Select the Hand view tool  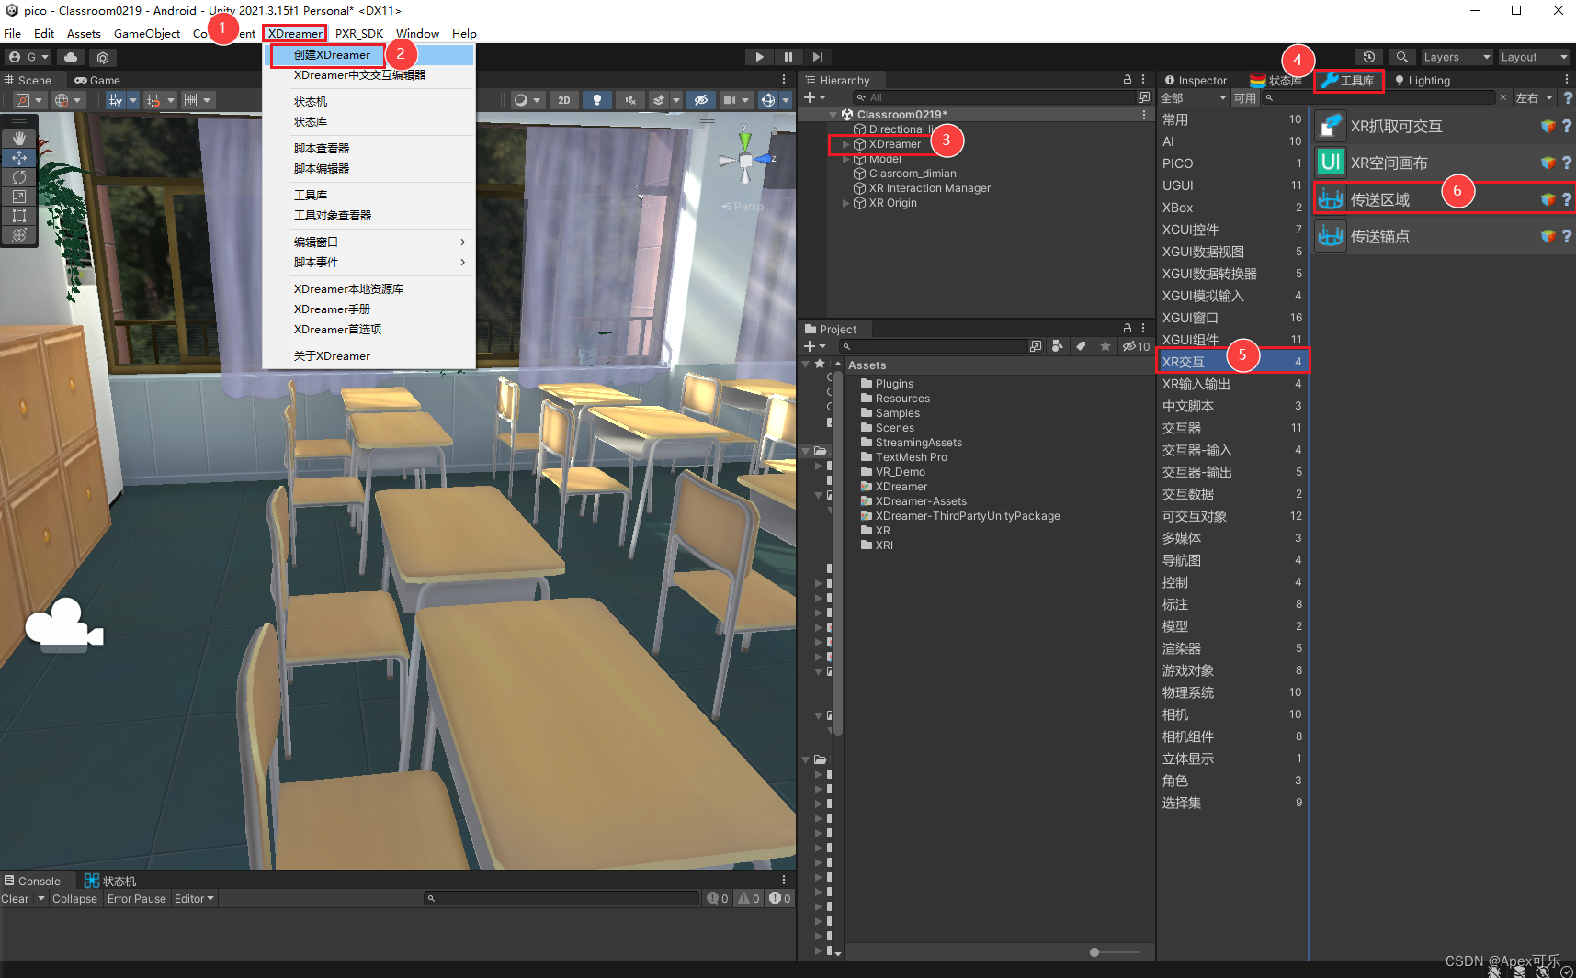19,138
